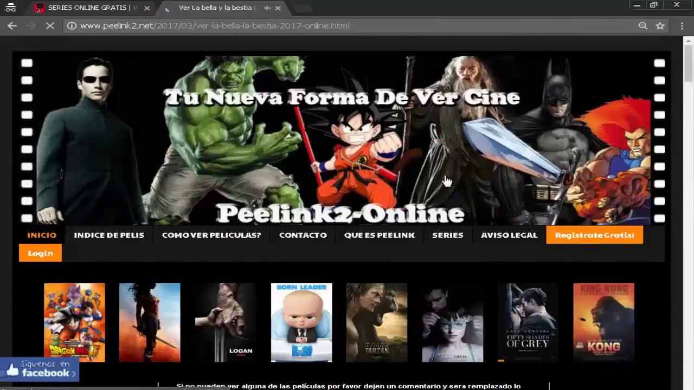Screen dimensions: 694x390
Task: Open the Chrome three-dot menu
Action: click(x=682, y=25)
